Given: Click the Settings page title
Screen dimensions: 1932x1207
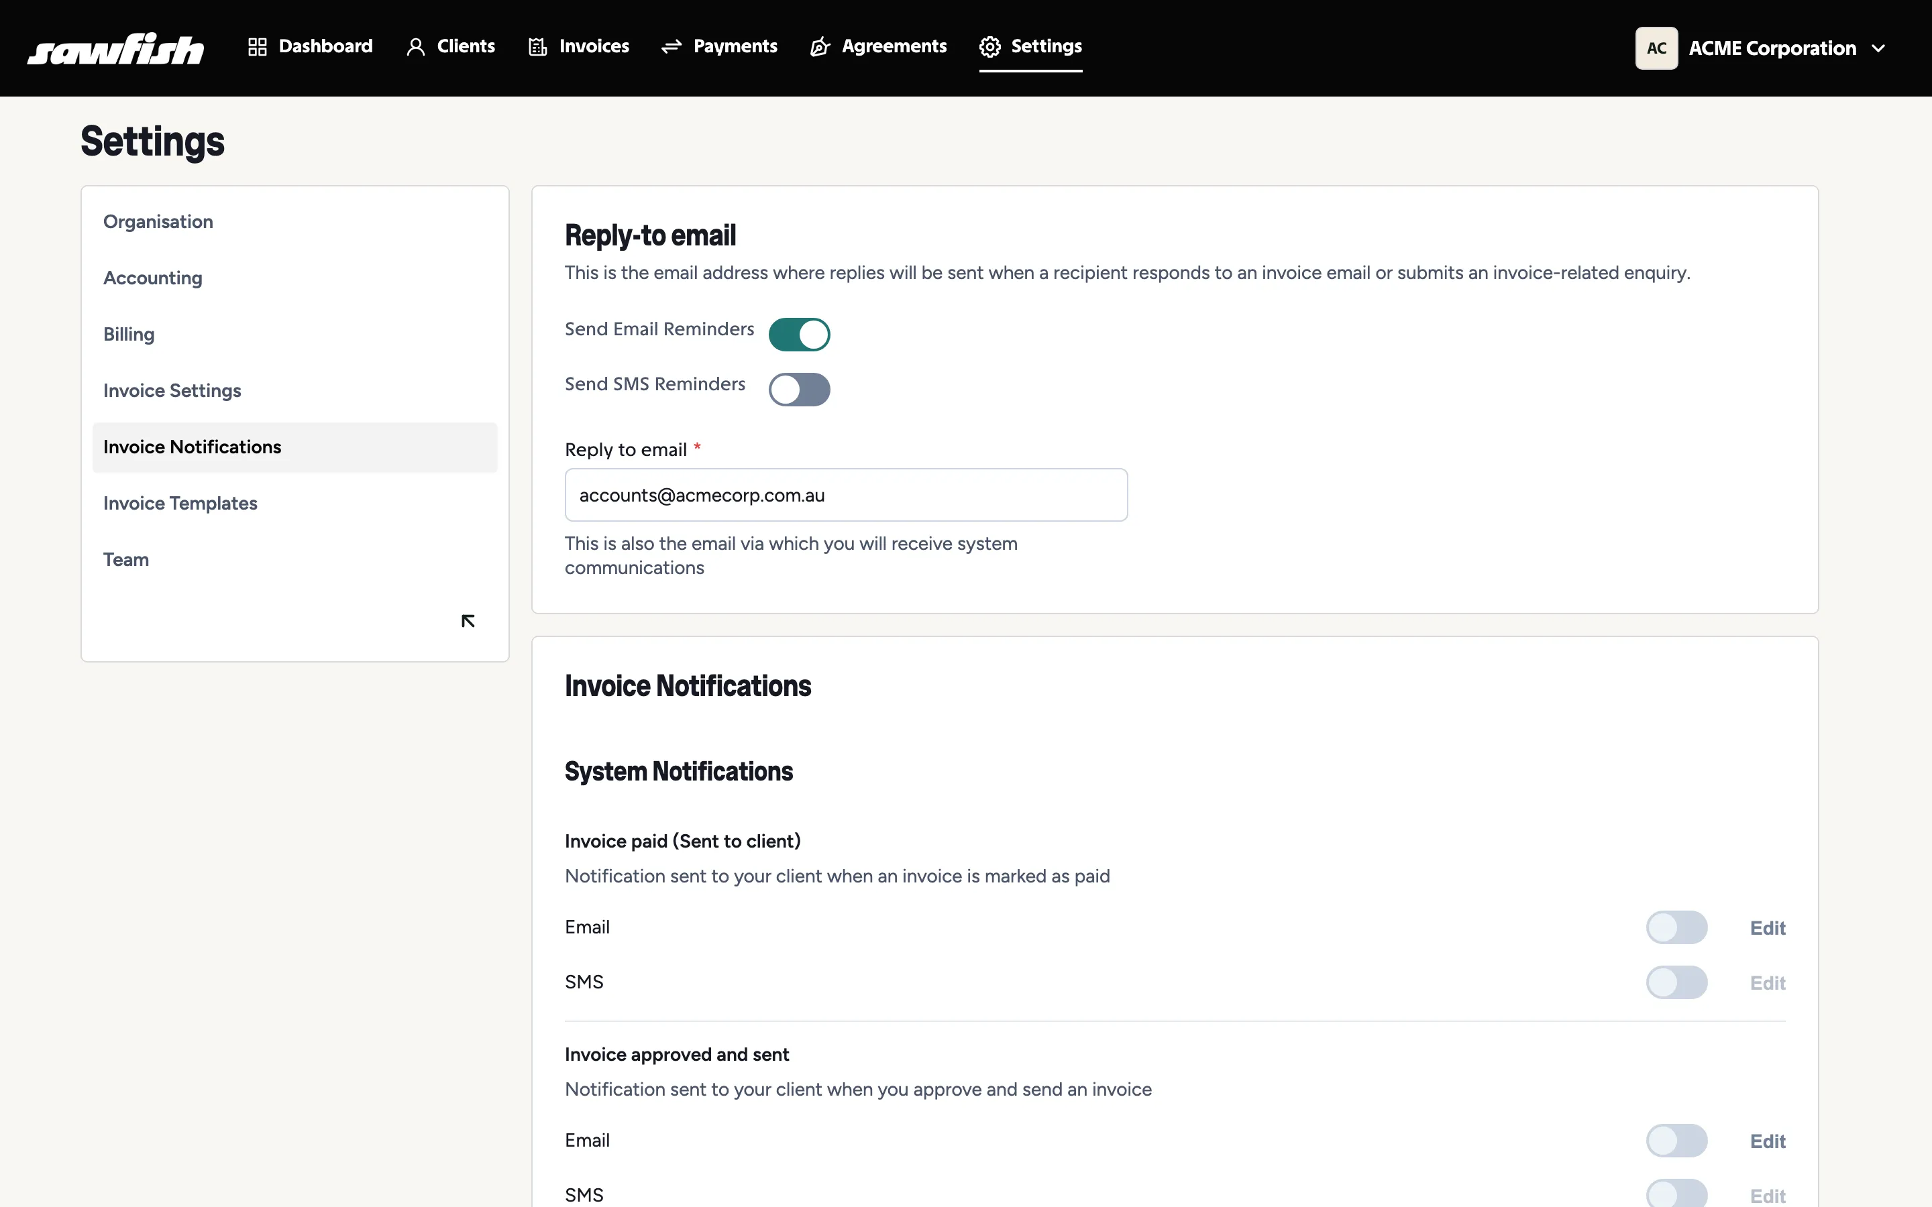Looking at the screenshot, I should pyautogui.click(x=152, y=141).
